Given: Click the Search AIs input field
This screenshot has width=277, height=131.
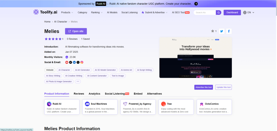Looking at the screenshot, I should click(x=205, y=13).
